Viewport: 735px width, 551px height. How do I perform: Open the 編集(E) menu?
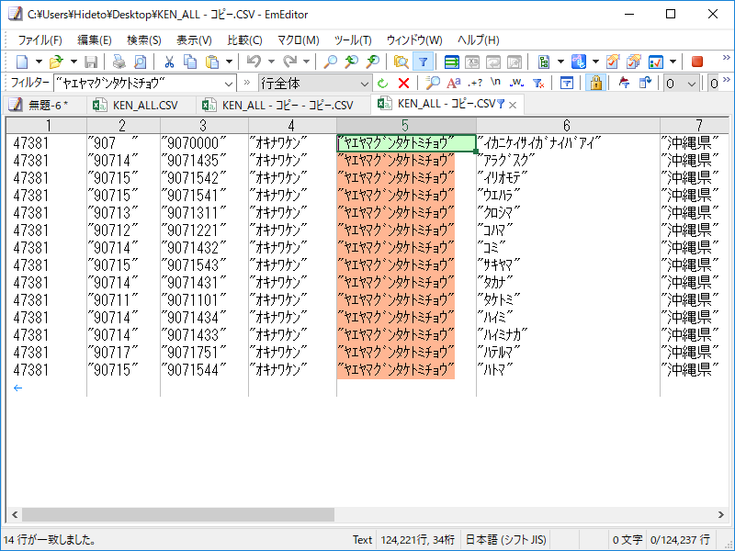95,39
